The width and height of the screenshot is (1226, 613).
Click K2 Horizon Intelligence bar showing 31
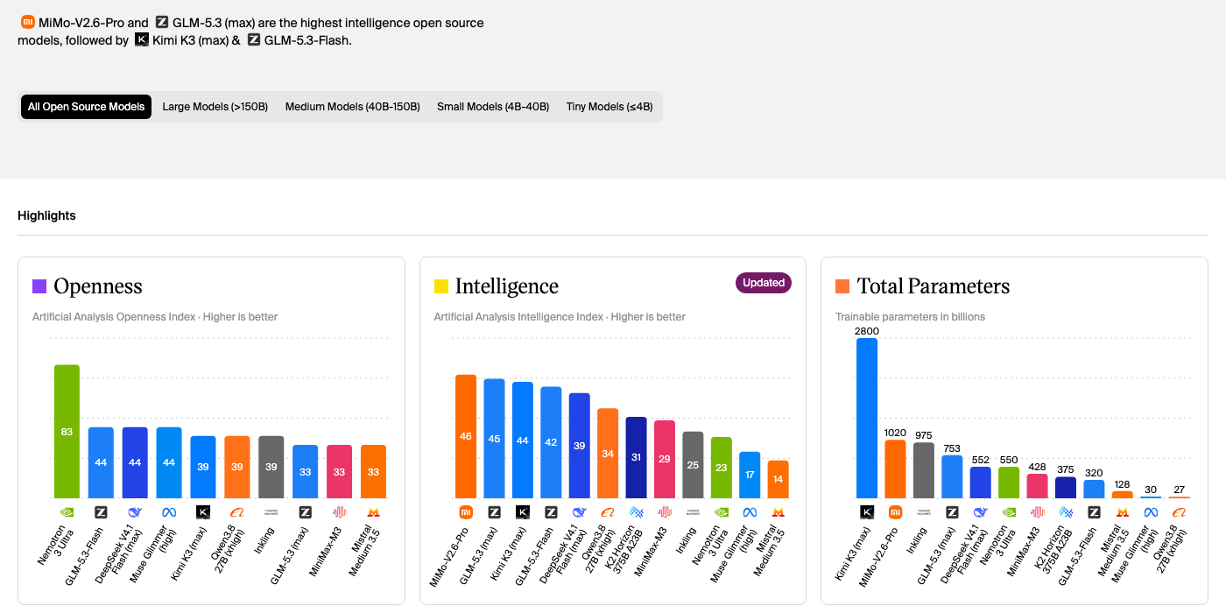[637, 458]
